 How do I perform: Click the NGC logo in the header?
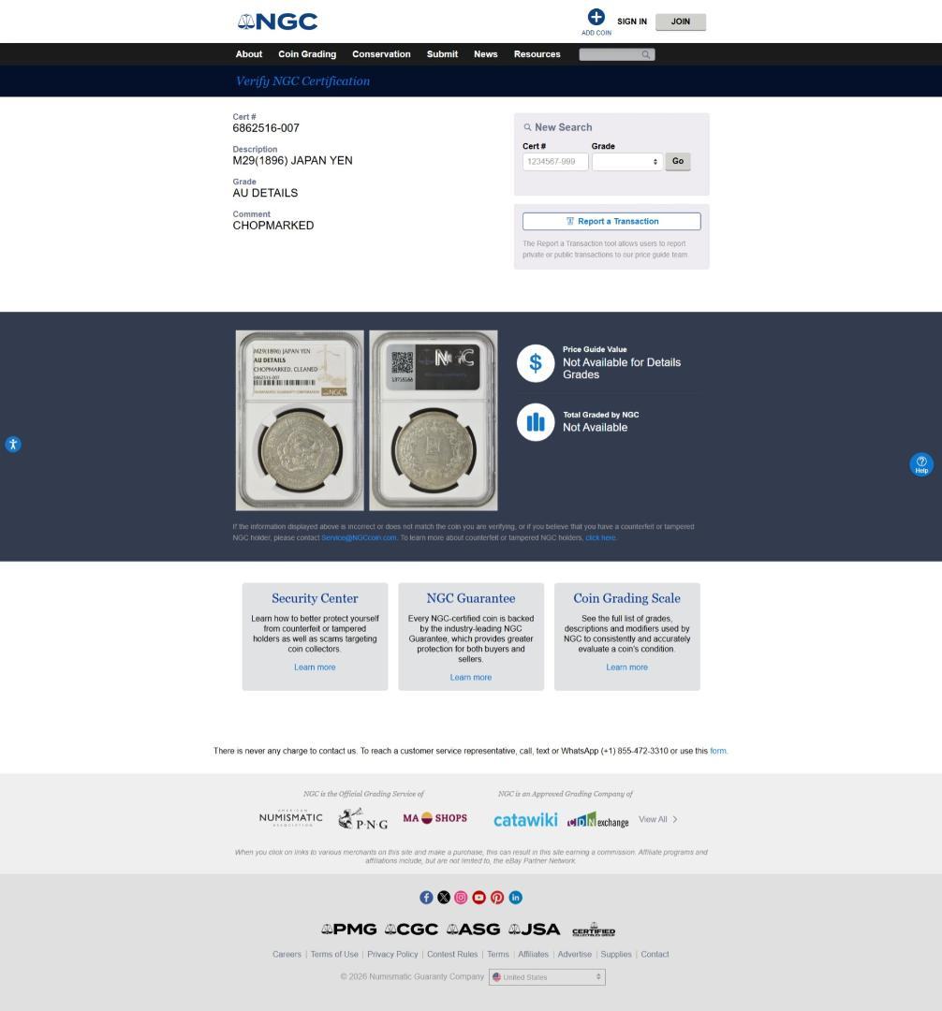pos(277,22)
